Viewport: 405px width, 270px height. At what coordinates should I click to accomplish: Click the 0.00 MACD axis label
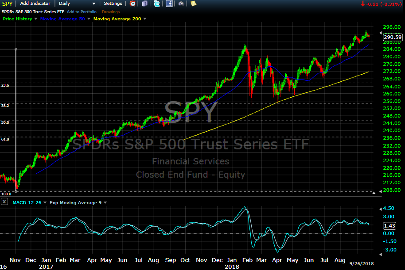[389, 233]
